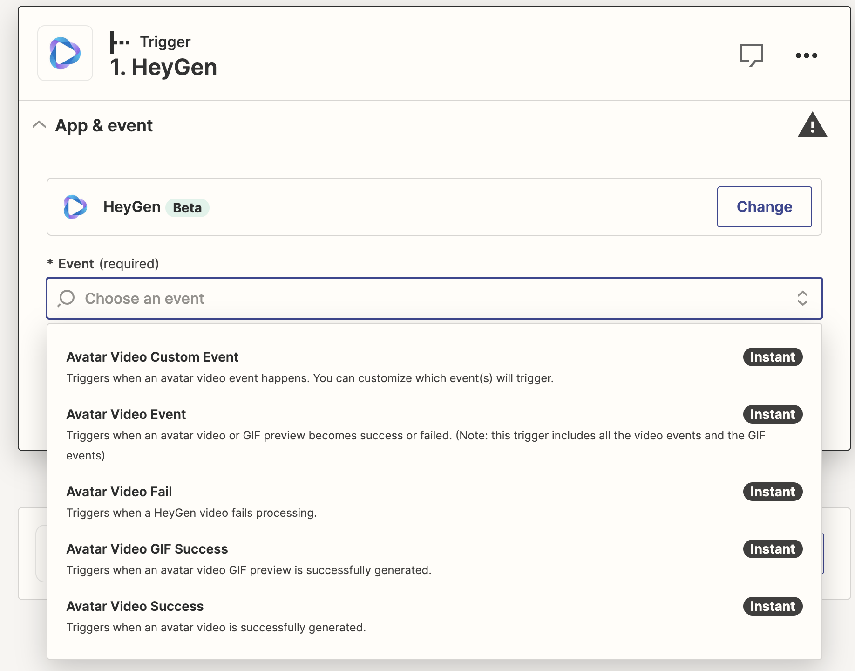Click the search magnifier in event field
Image resolution: width=855 pixels, height=671 pixels.
[x=66, y=298]
